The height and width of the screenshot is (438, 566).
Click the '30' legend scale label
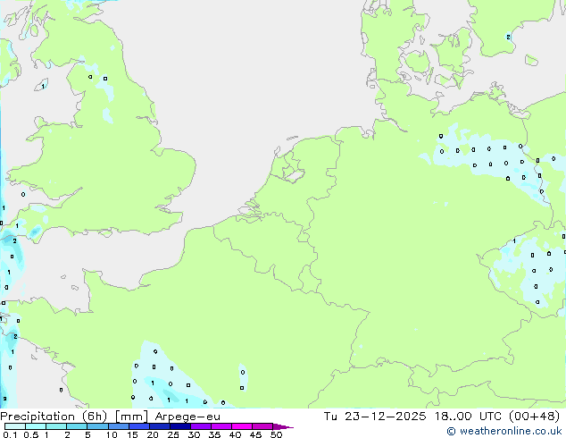pos(194,434)
